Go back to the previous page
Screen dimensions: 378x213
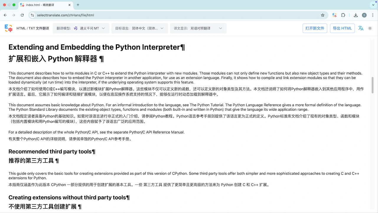pyautogui.click(x=5, y=15)
